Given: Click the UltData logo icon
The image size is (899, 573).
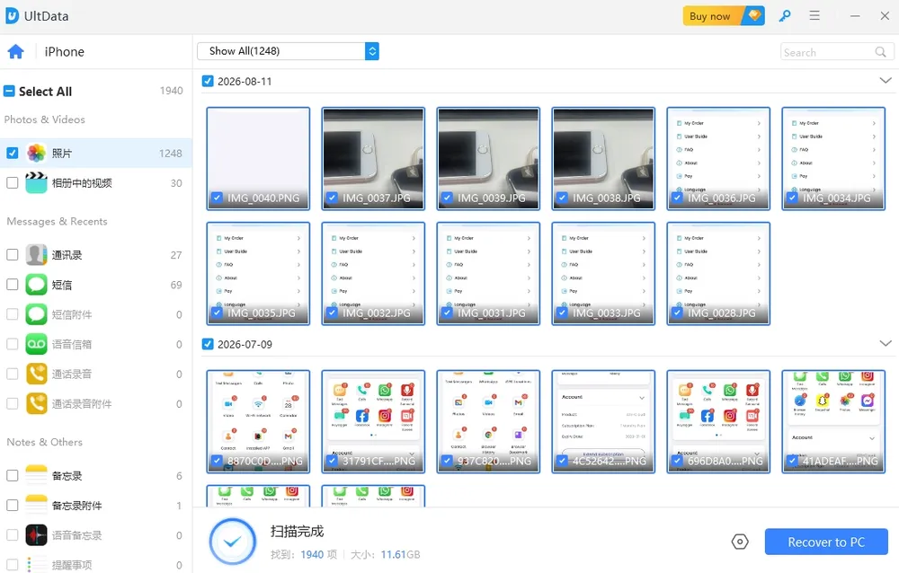Looking at the screenshot, I should pyautogui.click(x=12, y=16).
